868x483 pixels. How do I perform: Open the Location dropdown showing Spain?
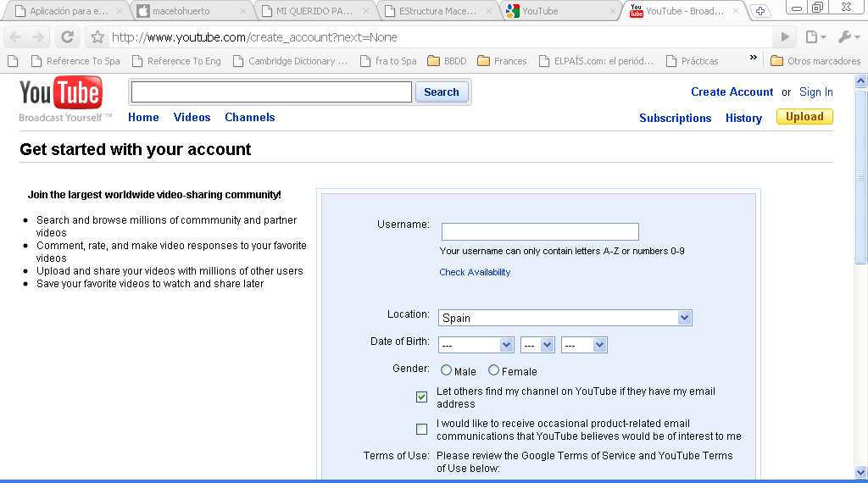click(565, 318)
